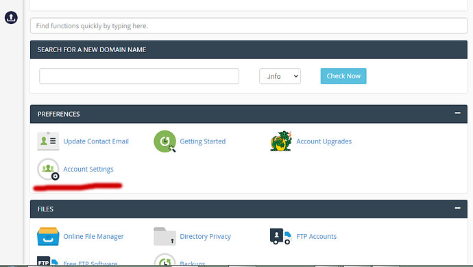Click the PREFERENCES section title
The width and height of the screenshot is (473, 267).
click(x=58, y=114)
